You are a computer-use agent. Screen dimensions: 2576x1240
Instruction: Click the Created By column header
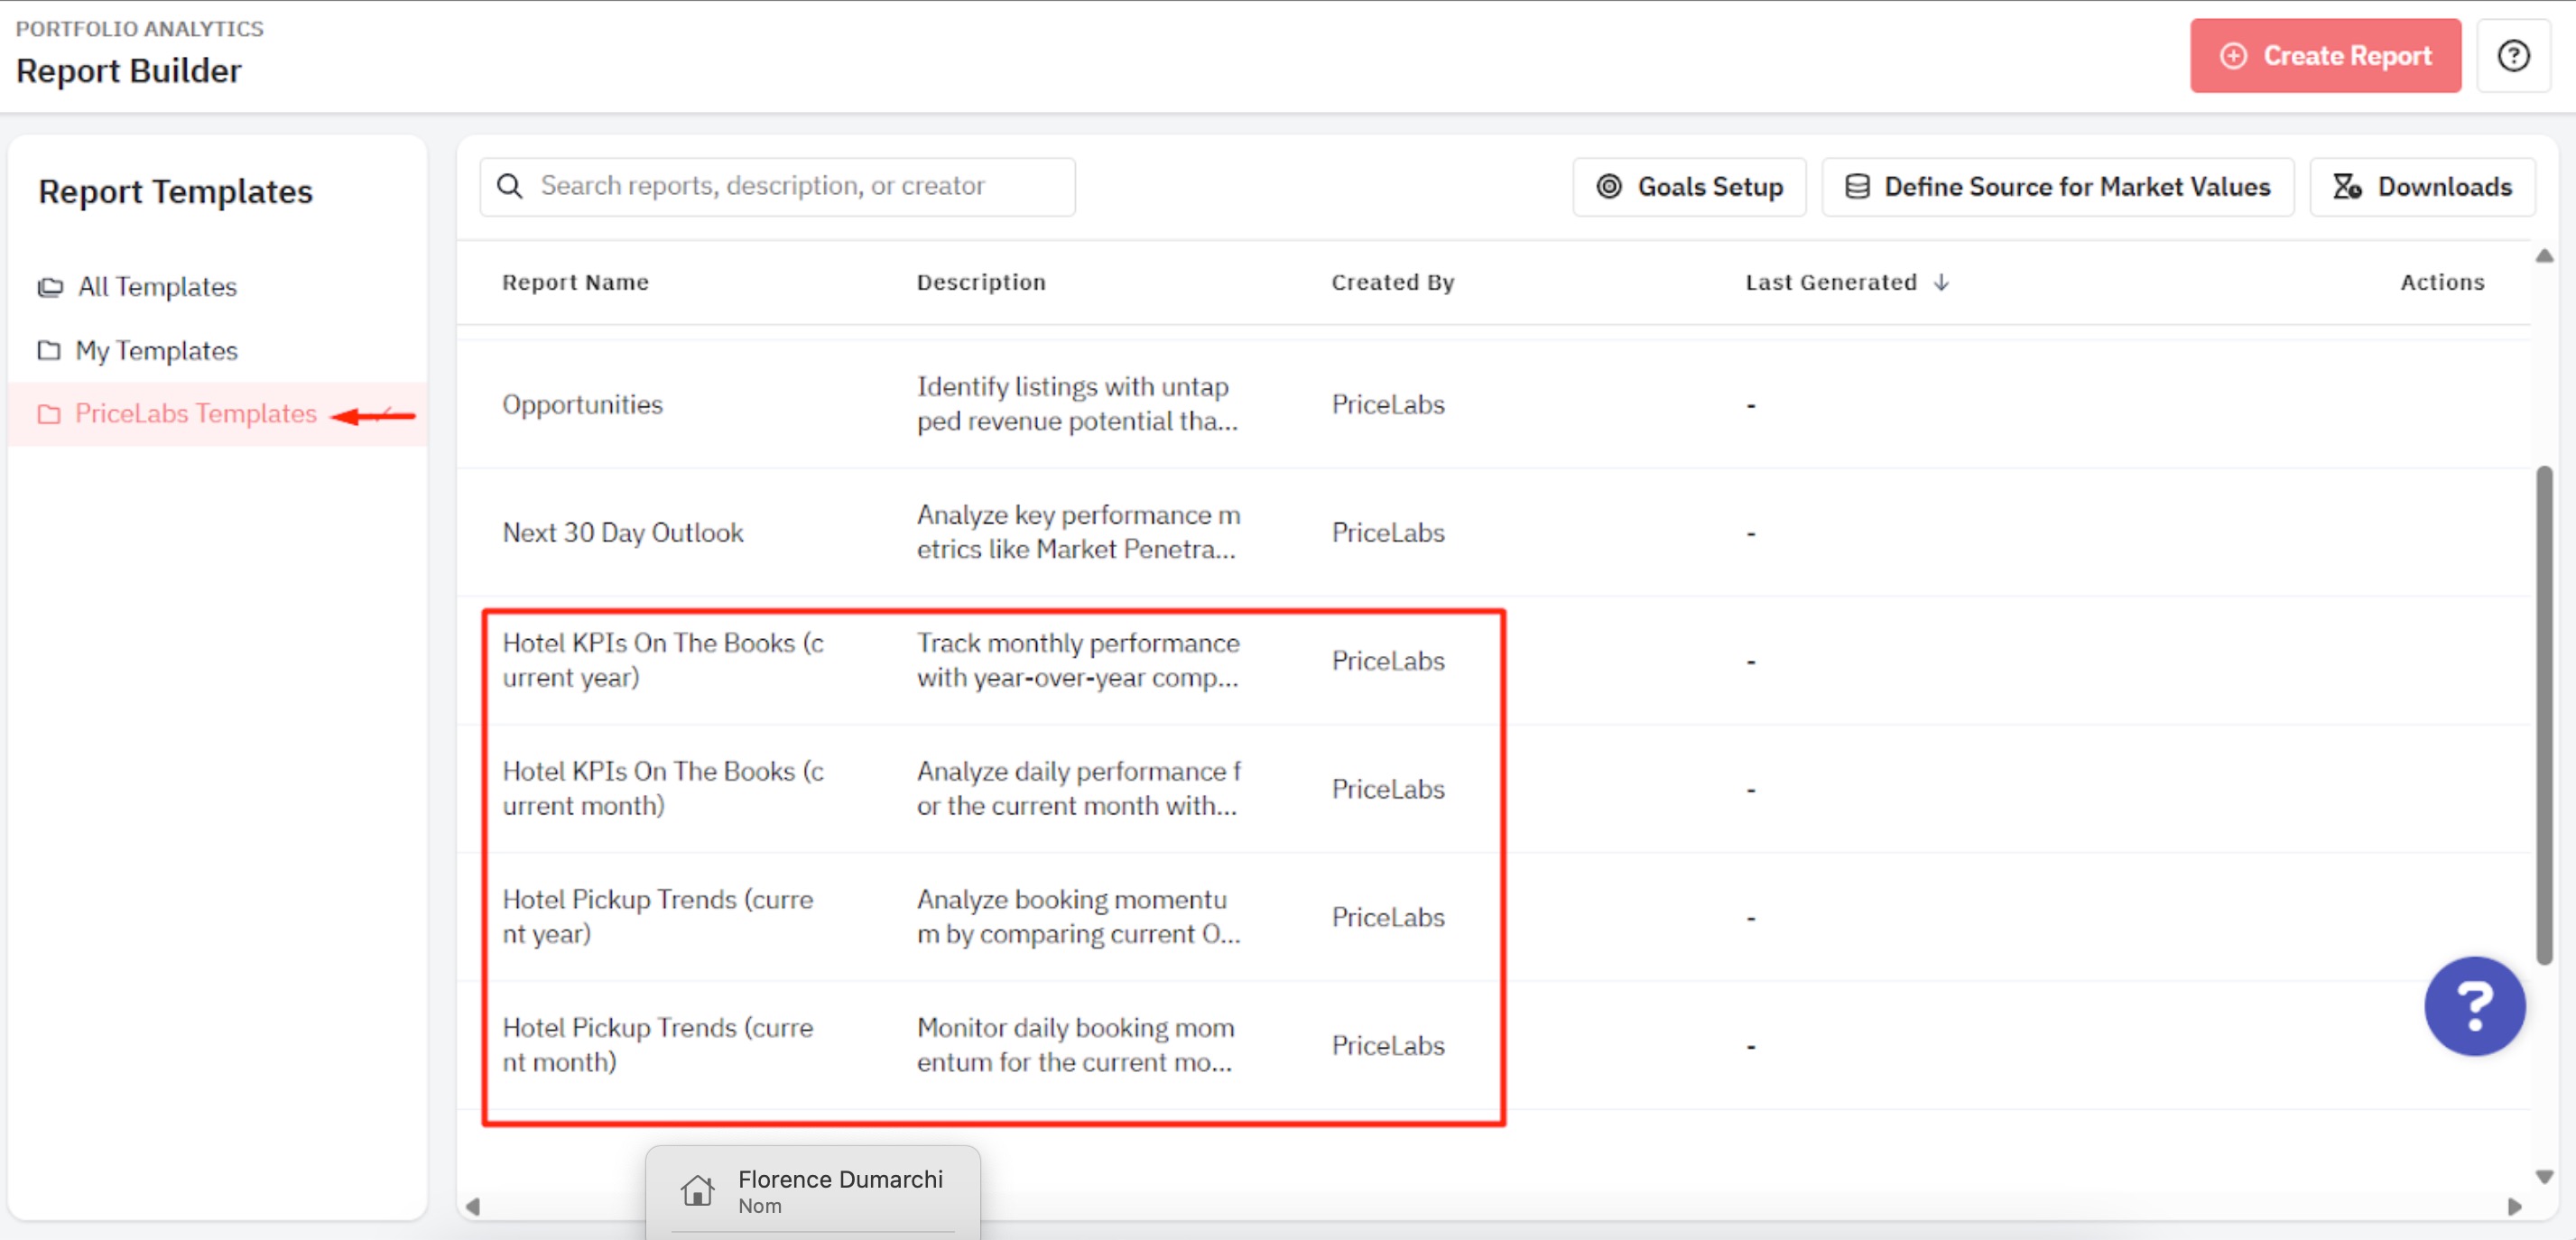pos(1392,283)
